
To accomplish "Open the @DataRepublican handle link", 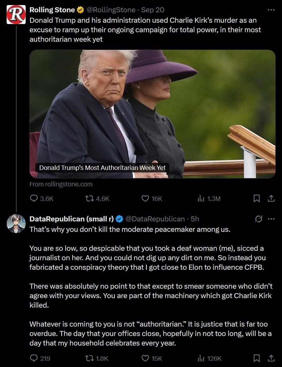I will [x=155, y=219].
